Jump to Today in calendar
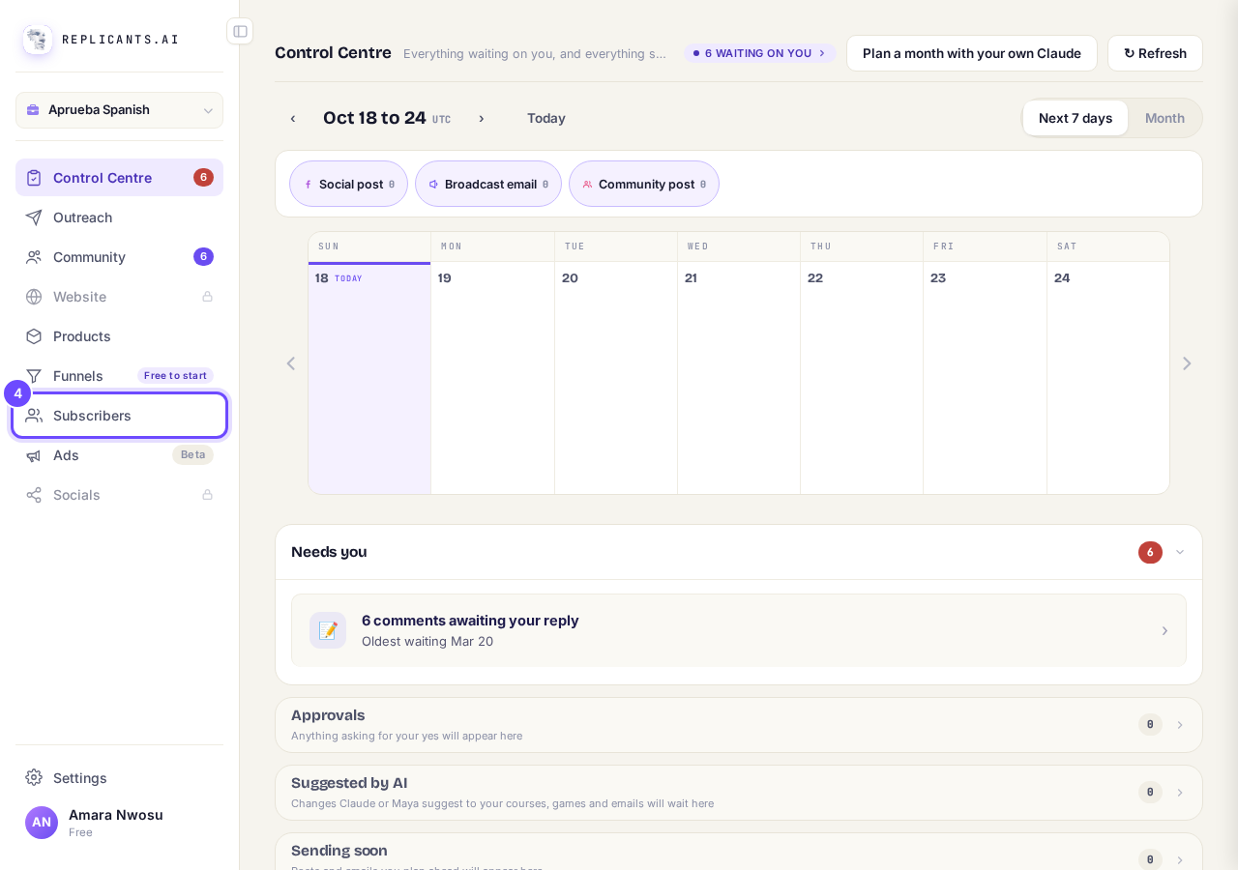Screen dimensions: 1238x870 (x=546, y=119)
